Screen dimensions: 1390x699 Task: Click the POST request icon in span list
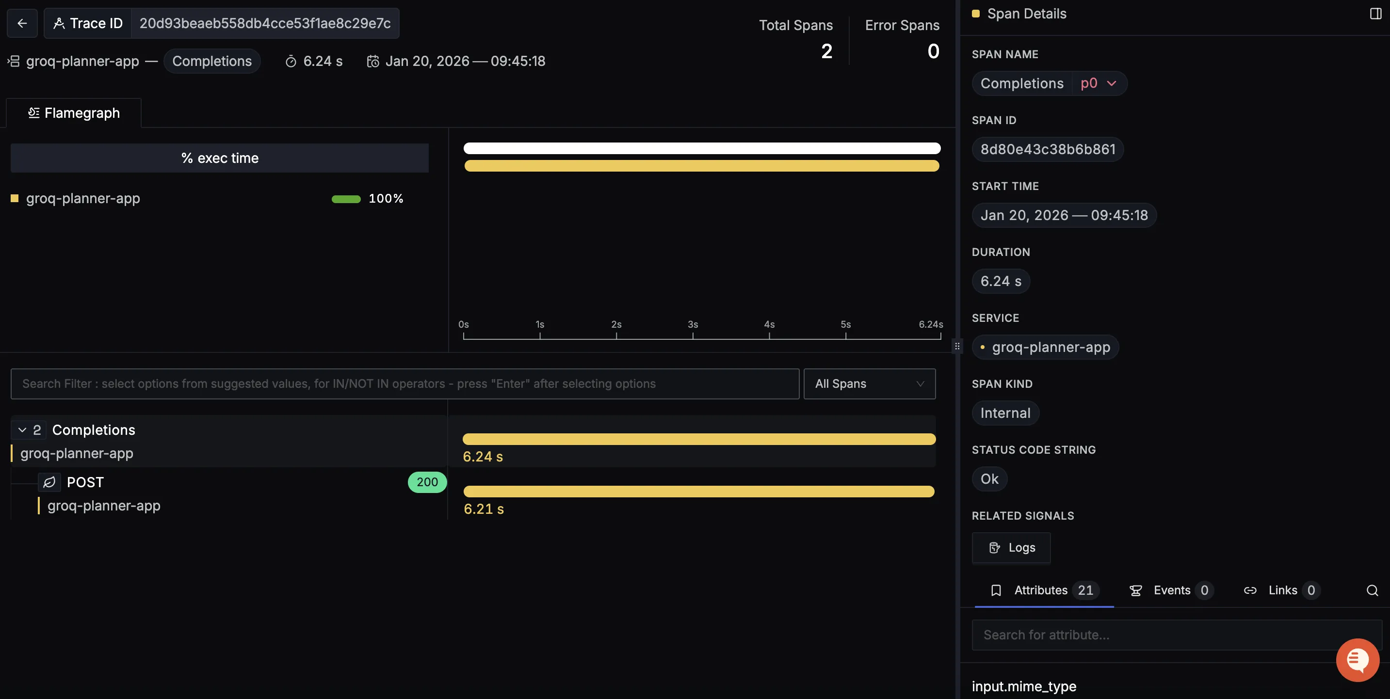pos(49,482)
